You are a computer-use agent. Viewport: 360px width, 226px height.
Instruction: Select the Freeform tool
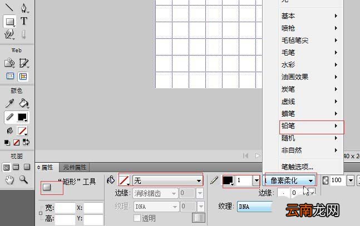9,34
